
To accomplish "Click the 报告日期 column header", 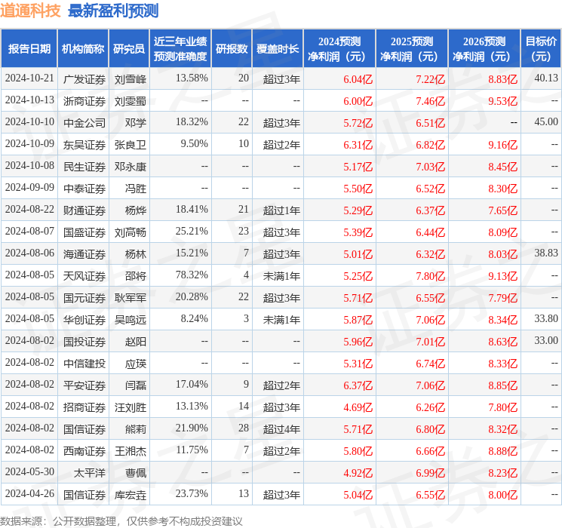I will tap(29, 49).
